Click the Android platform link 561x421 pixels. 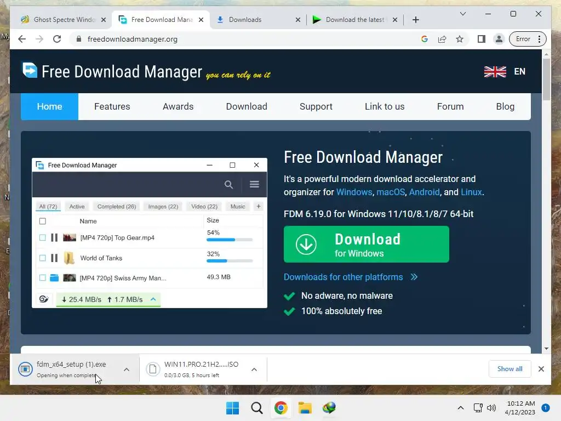(424, 192)
